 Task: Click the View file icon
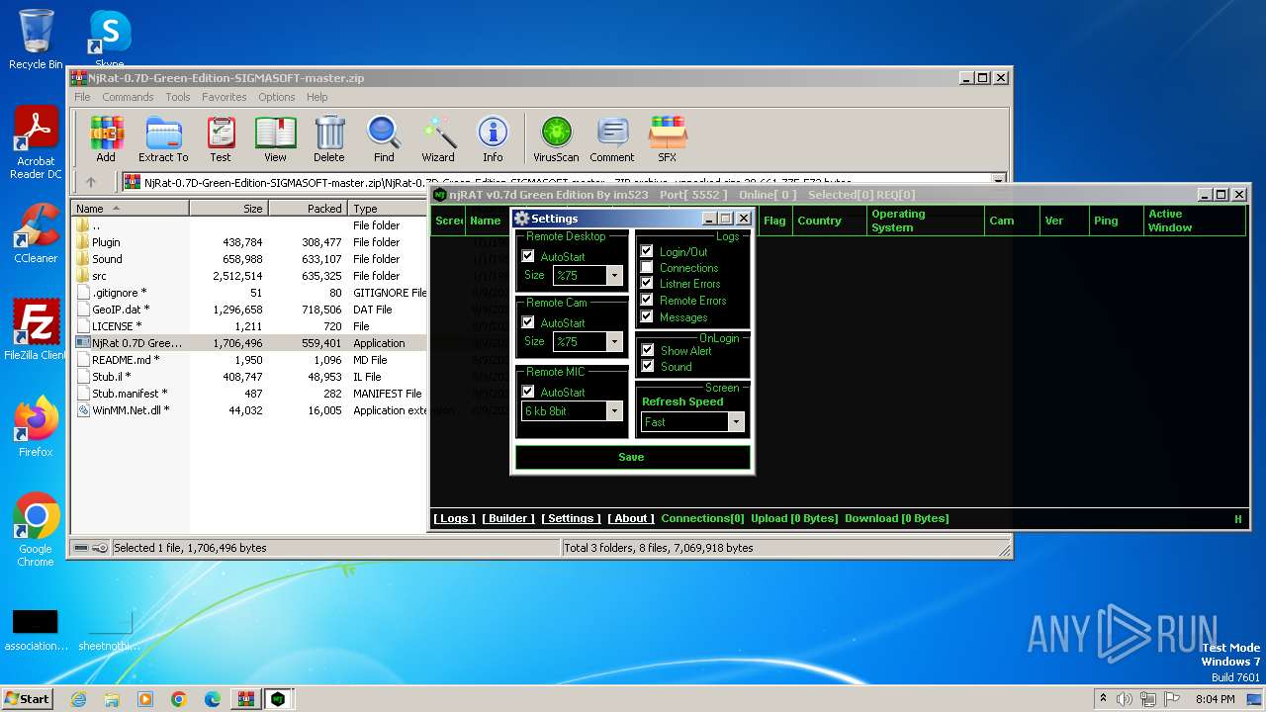[x=275, y=138]
